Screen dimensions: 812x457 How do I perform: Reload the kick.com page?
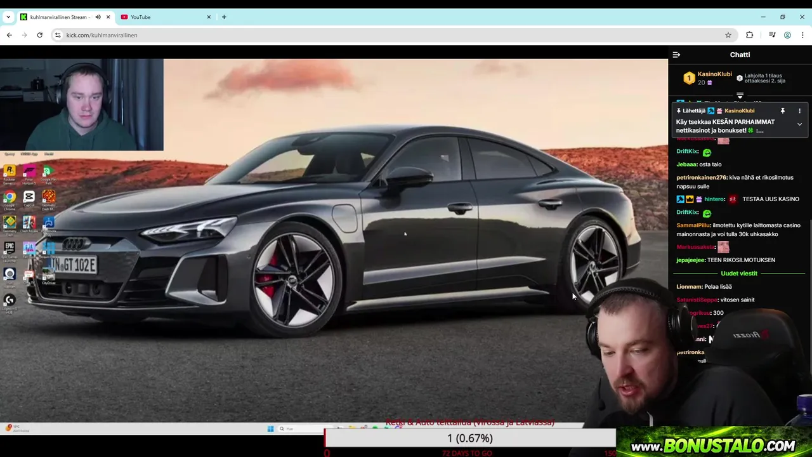tap(39, 35)
